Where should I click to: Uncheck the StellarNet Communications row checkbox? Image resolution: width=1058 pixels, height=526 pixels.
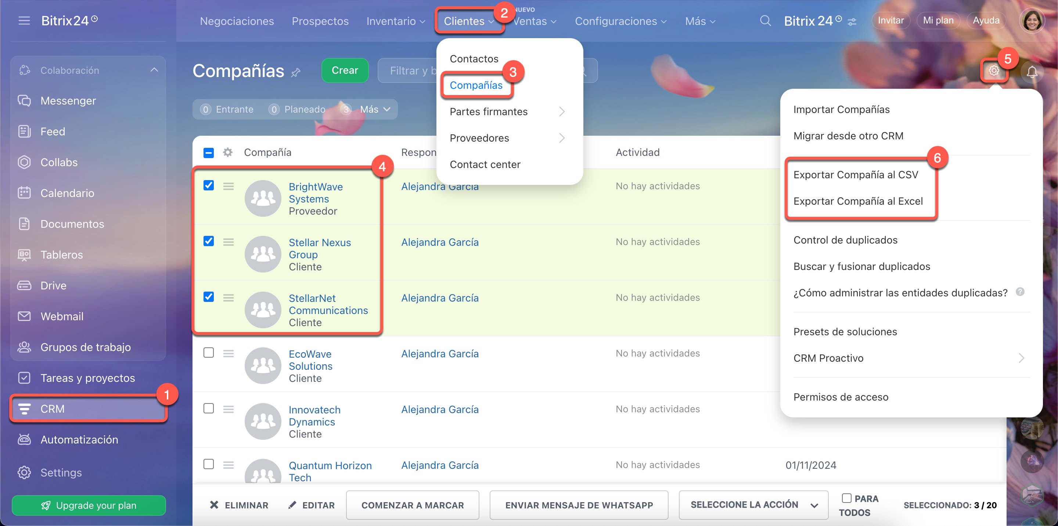click(x=209, y=297)
